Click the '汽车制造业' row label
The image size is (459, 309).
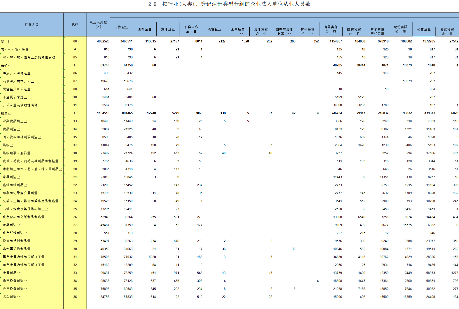pyautogui.click(x=11, y=297)
